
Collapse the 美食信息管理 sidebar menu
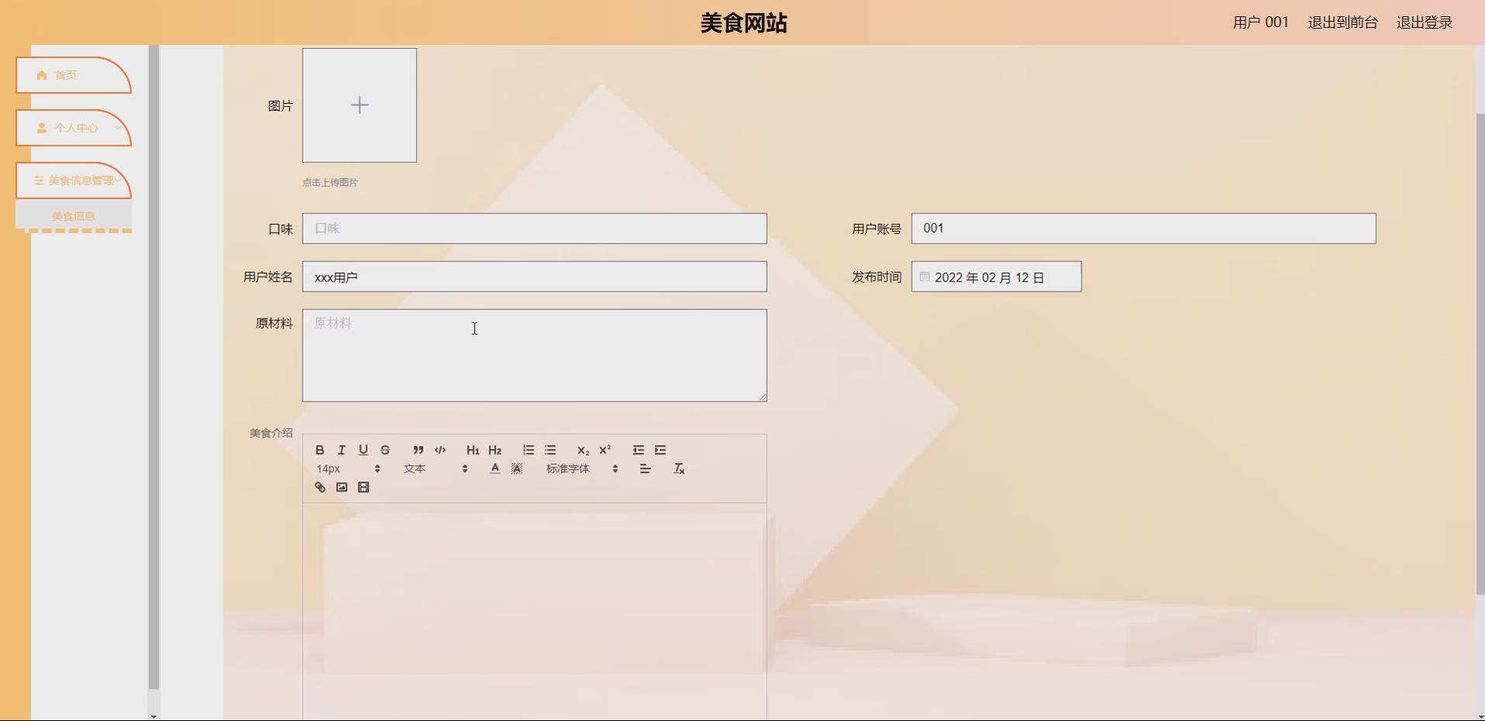pyautogui.click(x=74, y=181)
